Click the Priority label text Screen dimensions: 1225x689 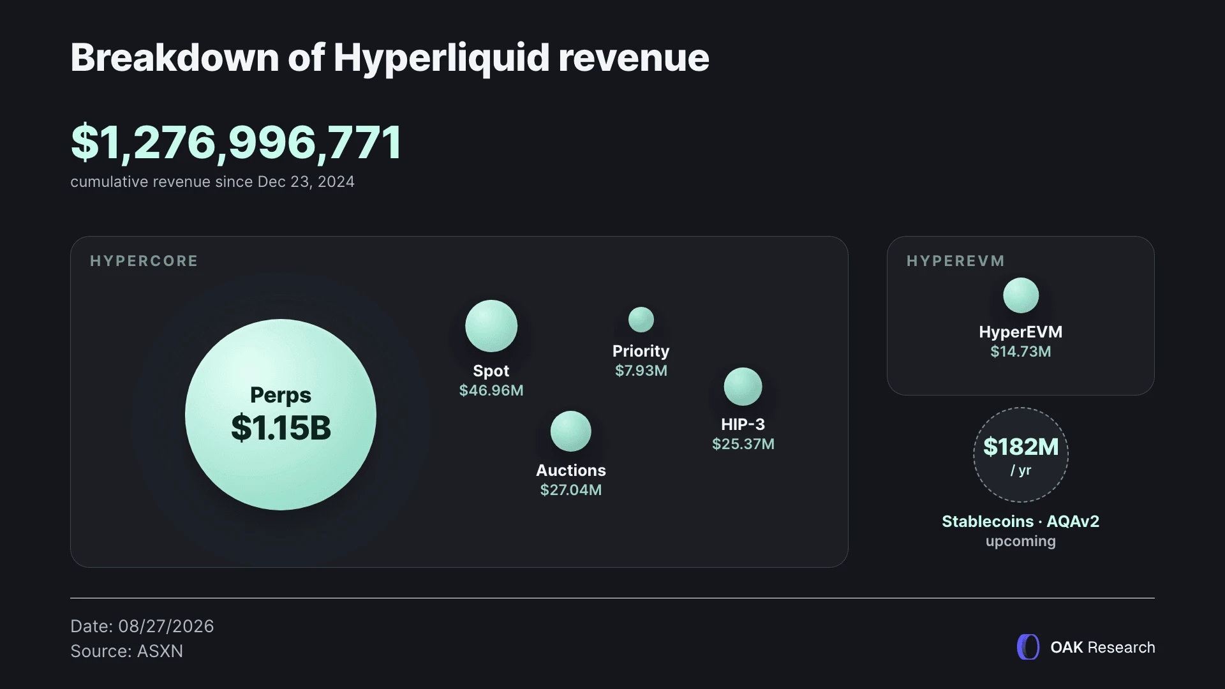click(641, 351)
